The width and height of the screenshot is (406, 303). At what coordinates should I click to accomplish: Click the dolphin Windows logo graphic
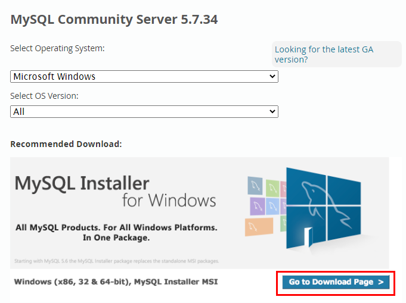pyautogui.click(x=324, y=208)
